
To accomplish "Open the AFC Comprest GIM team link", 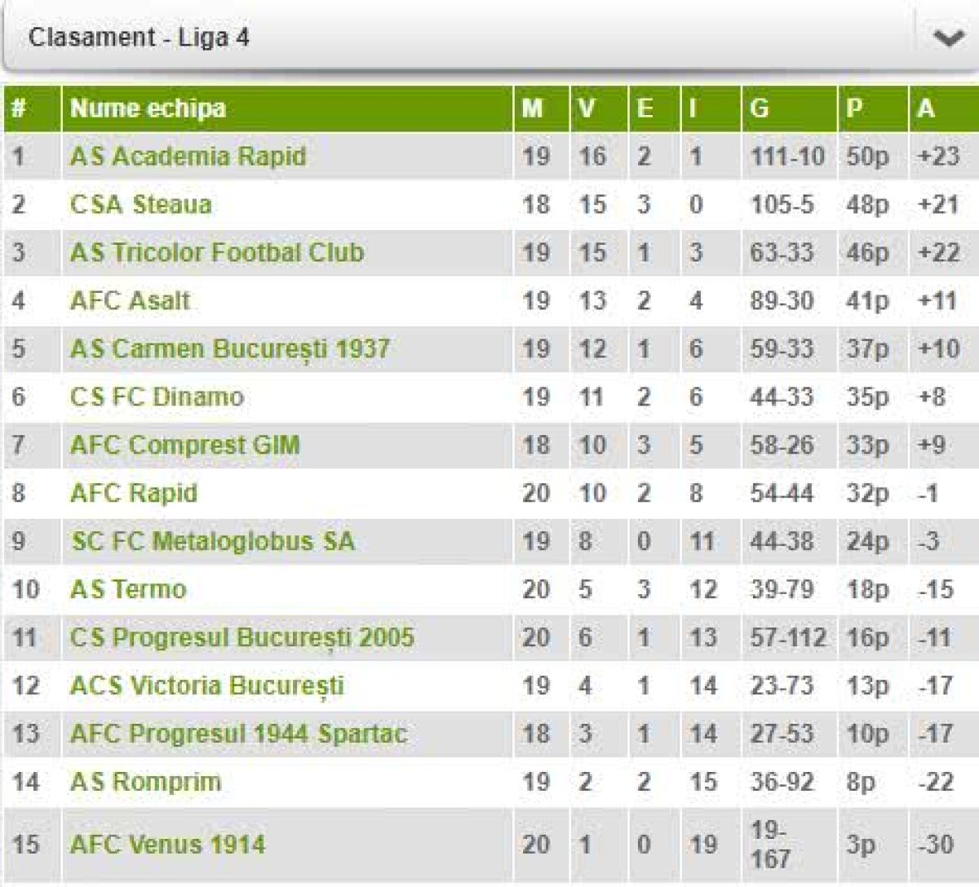I will pyautogui.click(x=185, y=446).
